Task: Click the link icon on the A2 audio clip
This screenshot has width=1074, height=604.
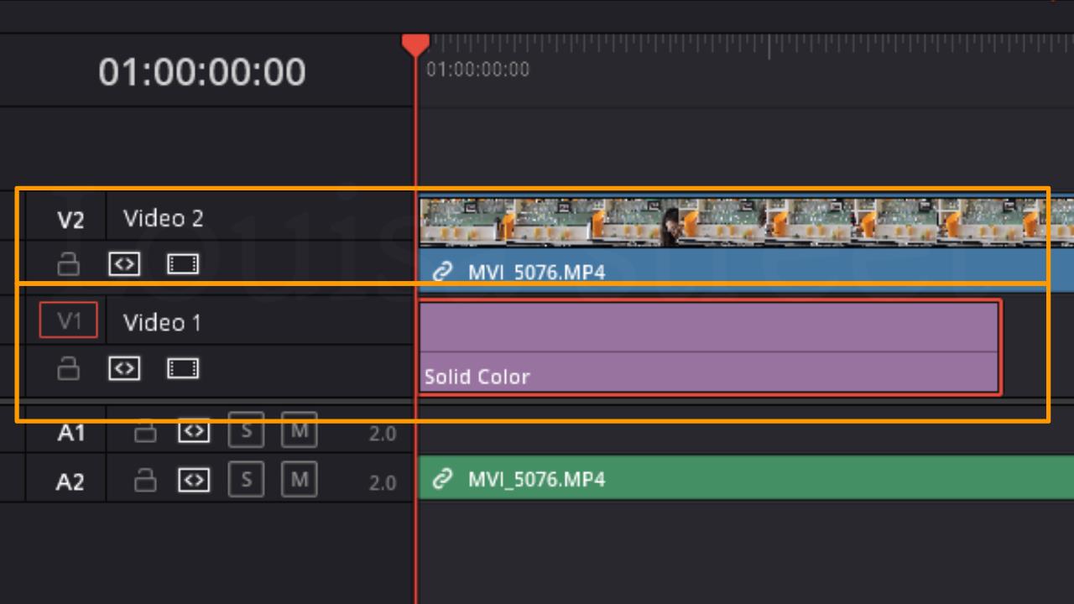Action: point(442,479)
